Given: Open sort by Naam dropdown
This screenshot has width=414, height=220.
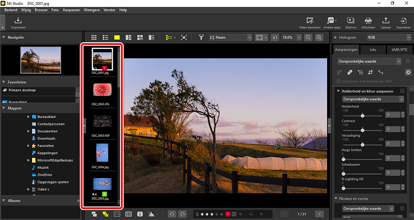Looking at the screenshot, I should (231, 38).
